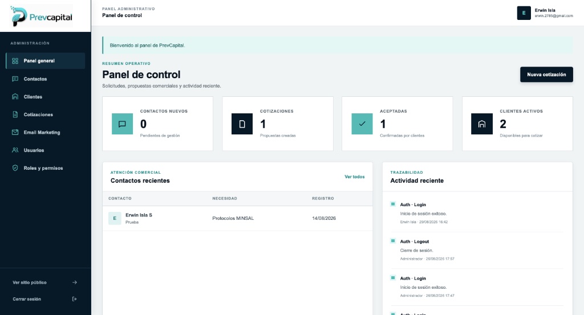Click the Contactos nuevos card chat icon
The image size is (584, 315).
(122, 124)
